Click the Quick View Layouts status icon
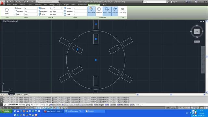Image resolution: width=208 pixels, height=117 pixels. point(172,108)
